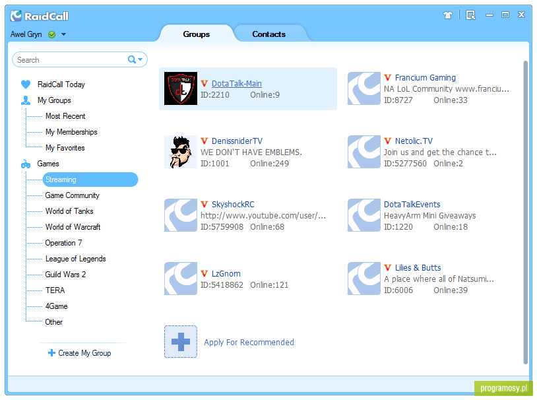The width and height of the screenshot is (537, 400).
Task: Click the green online status icon
Action: click(x=51, y=34)
